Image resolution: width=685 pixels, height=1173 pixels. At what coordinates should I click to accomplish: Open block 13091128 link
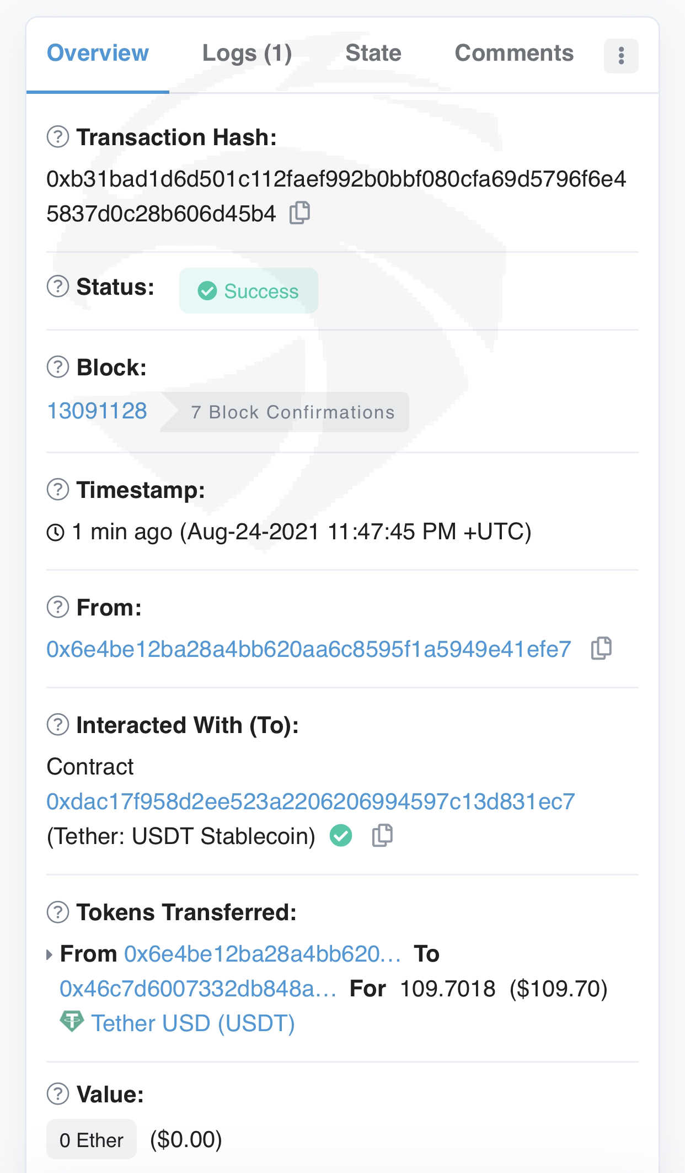(x=97, y=411)
